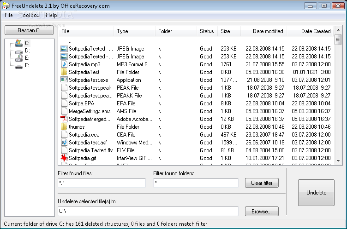
Task: Select 'Softpedia test.exe' file name
Action: click(89, 80)
